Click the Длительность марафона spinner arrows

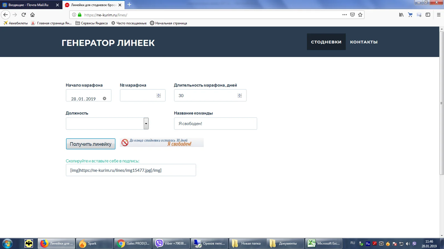tap(240, 95)
